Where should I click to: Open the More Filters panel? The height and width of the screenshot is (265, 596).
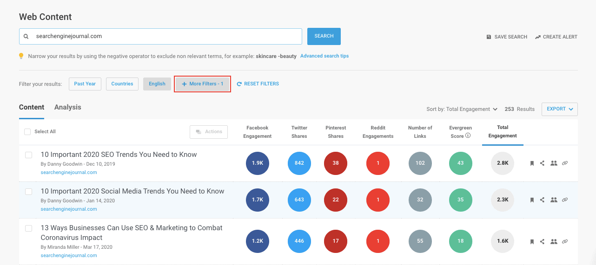click(x=202, y=84)
